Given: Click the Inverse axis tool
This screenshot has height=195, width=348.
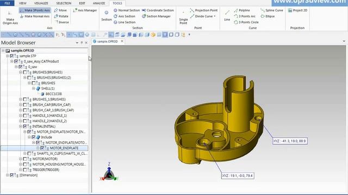Looking at the screenshot, I should coord(62,22).
